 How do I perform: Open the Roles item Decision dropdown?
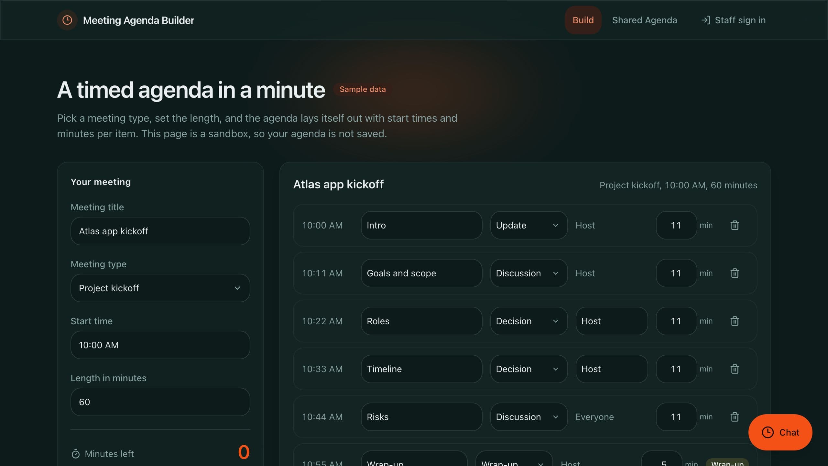(x=528, y=321)
